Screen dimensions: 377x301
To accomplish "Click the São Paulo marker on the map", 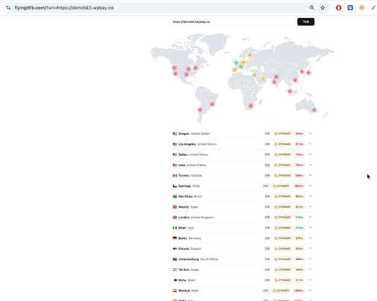I will point(211,104).
